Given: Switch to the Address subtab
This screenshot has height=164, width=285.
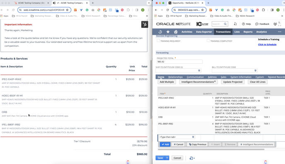Looking at the screenshot, I should (212, 77).
